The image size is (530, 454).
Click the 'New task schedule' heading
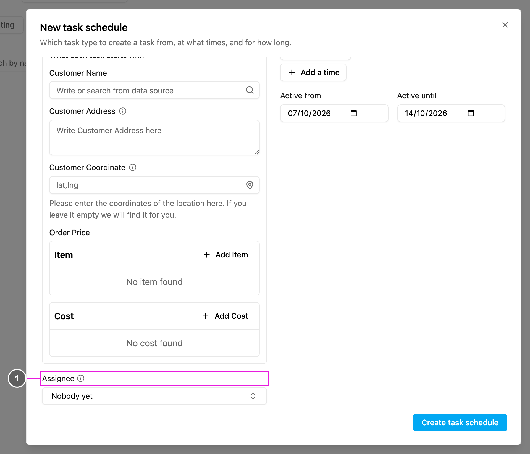(84, 27)
